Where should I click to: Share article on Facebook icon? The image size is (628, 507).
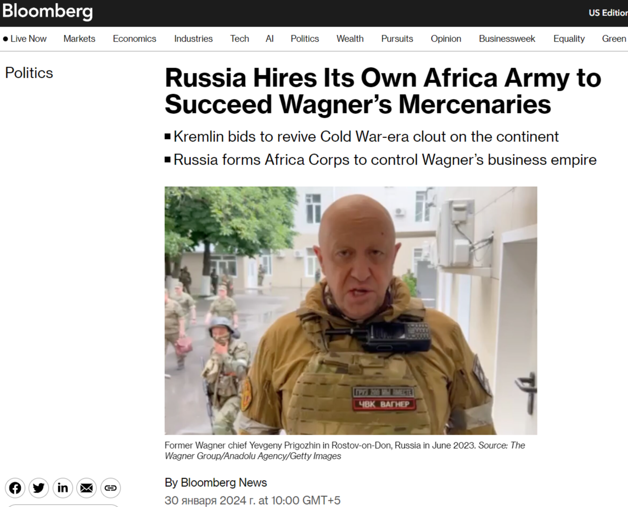pos(15,488)
